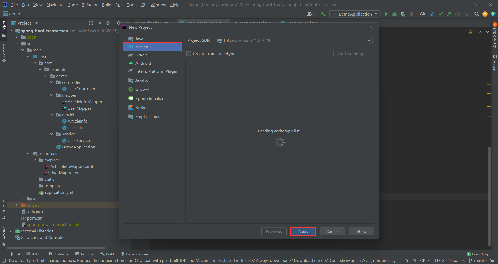Open the Maven tool window sidebar
The image size is (498, 264).
point(495,63)
